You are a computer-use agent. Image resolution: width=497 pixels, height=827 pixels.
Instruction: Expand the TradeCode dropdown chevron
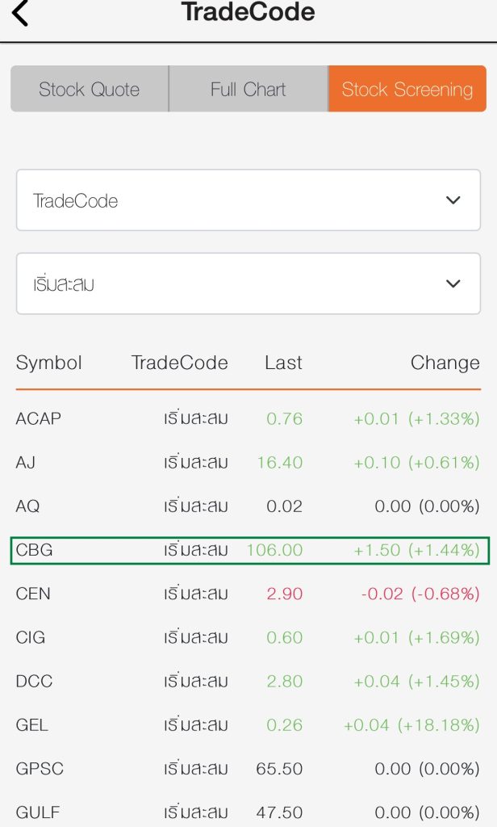453,200
